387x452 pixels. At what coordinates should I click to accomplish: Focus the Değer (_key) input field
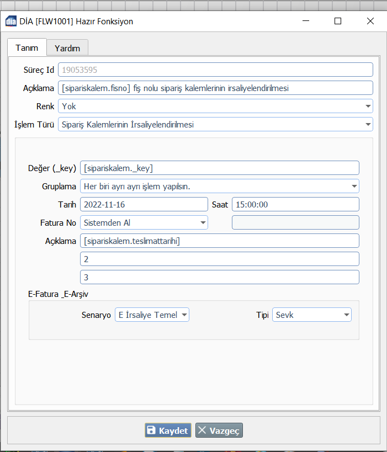219,168
